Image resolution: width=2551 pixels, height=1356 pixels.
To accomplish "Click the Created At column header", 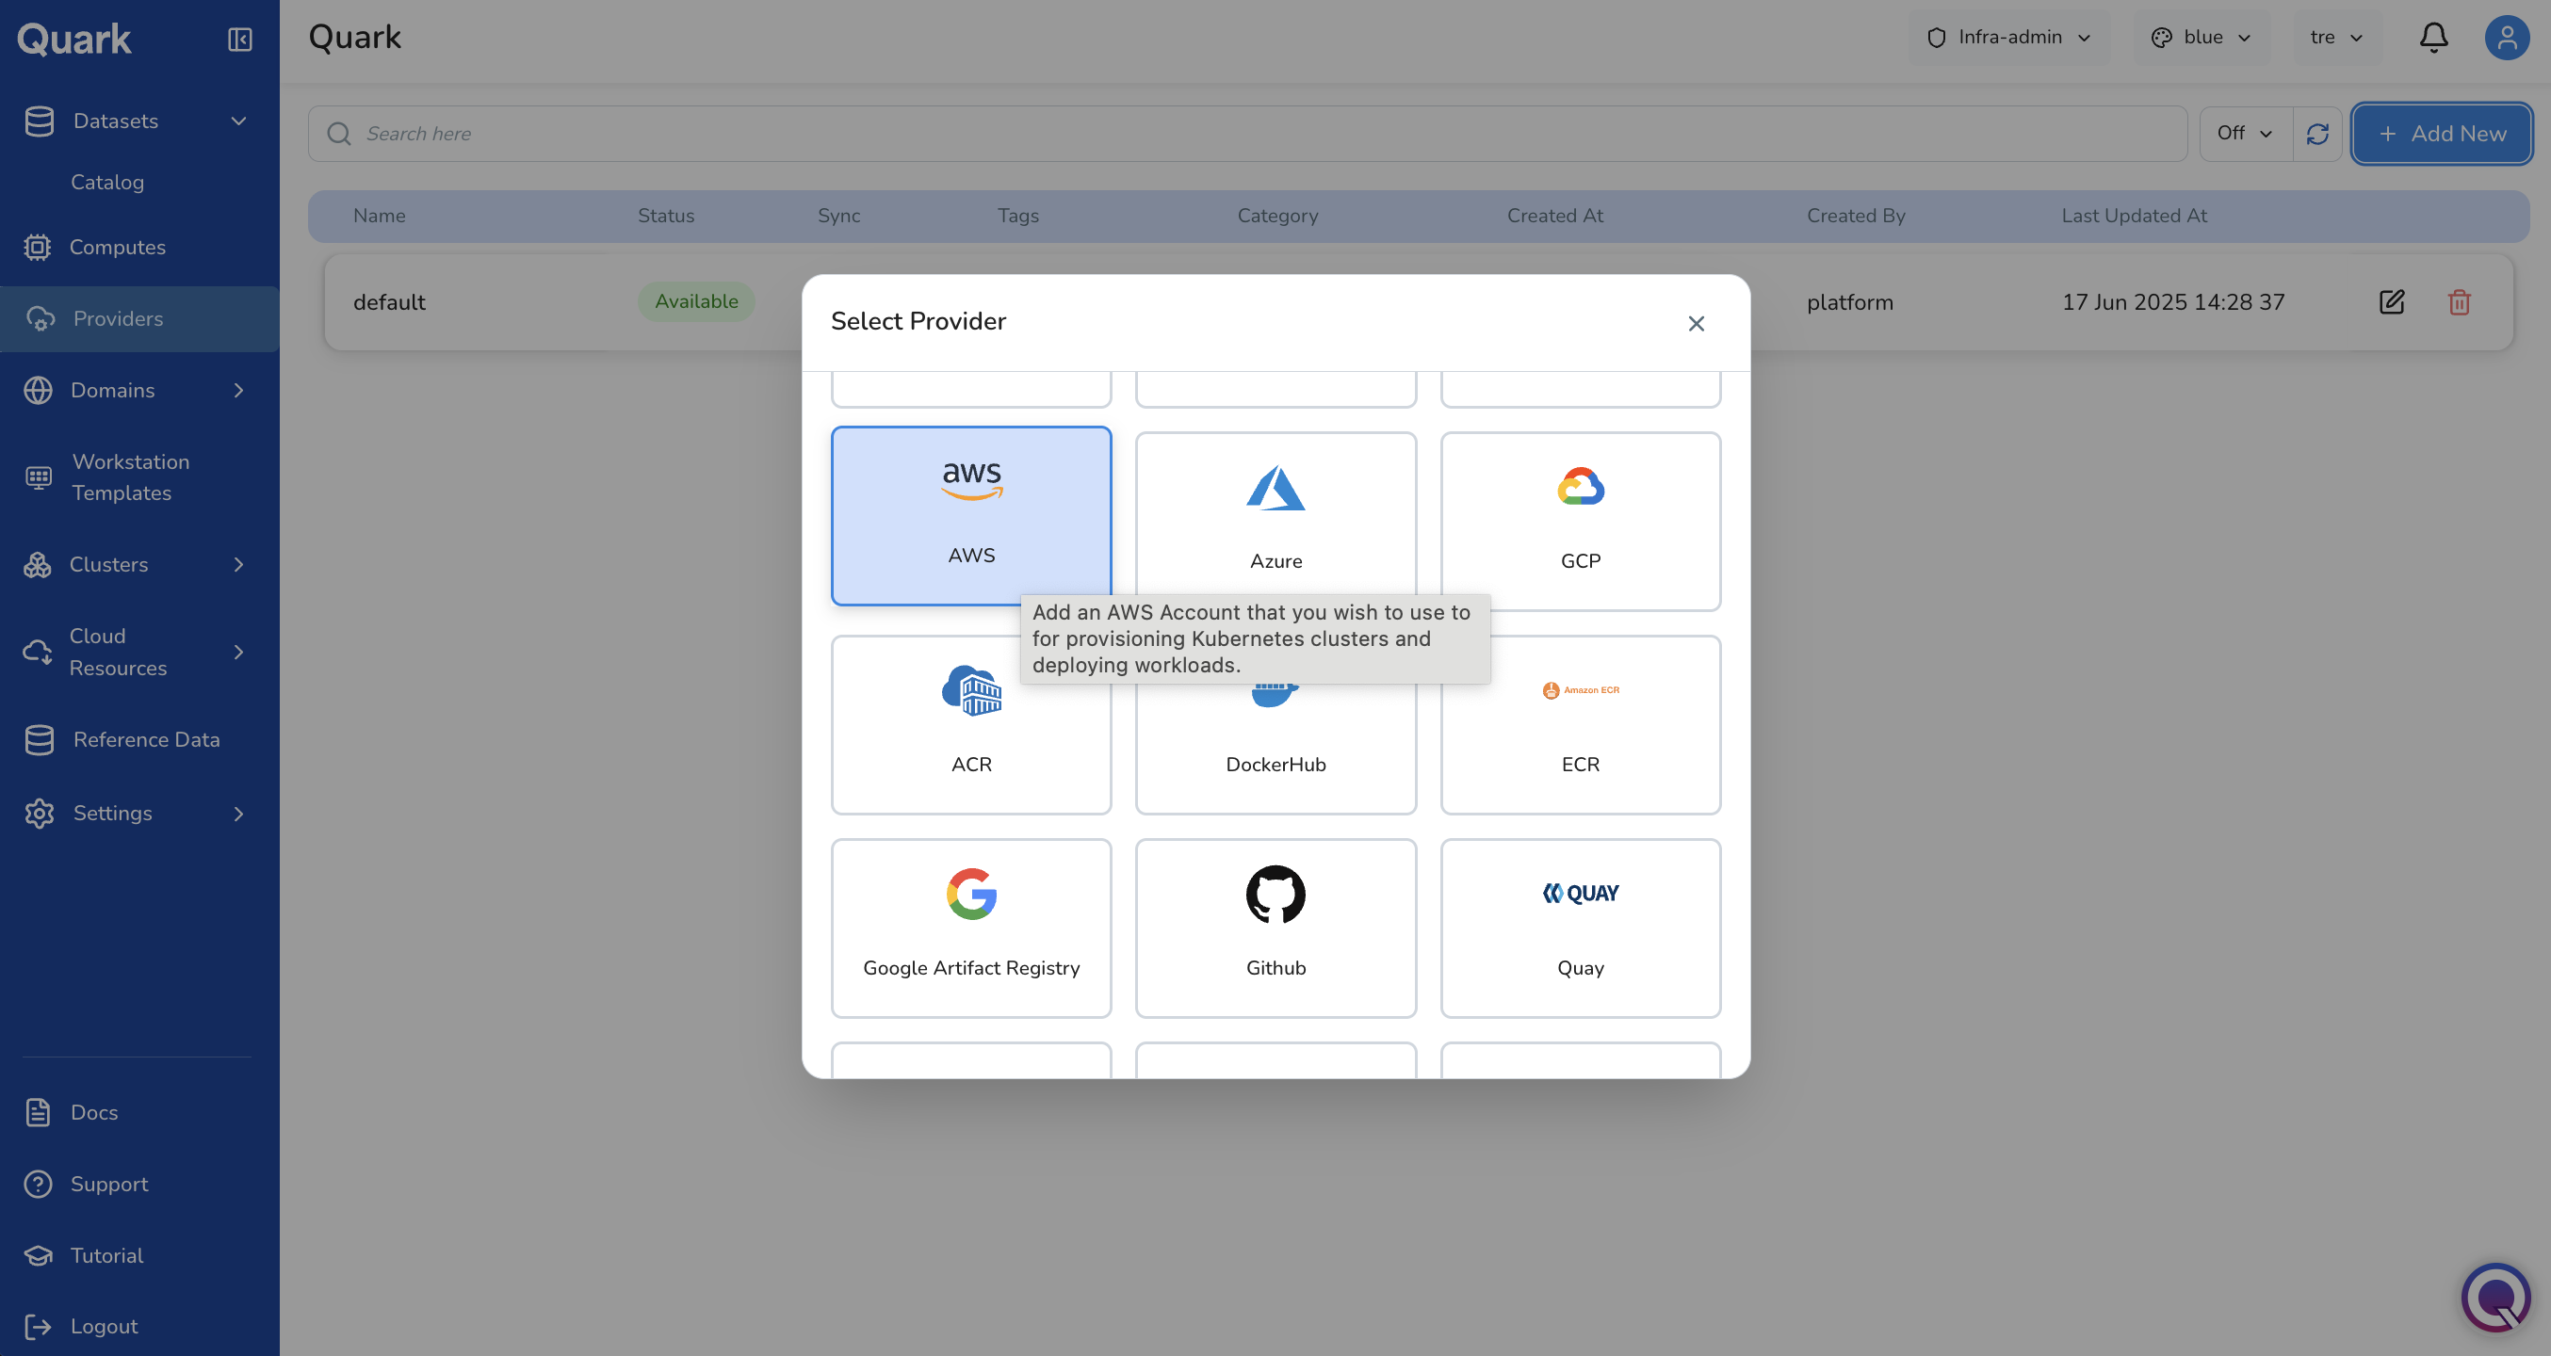I will coord(1554,216).
